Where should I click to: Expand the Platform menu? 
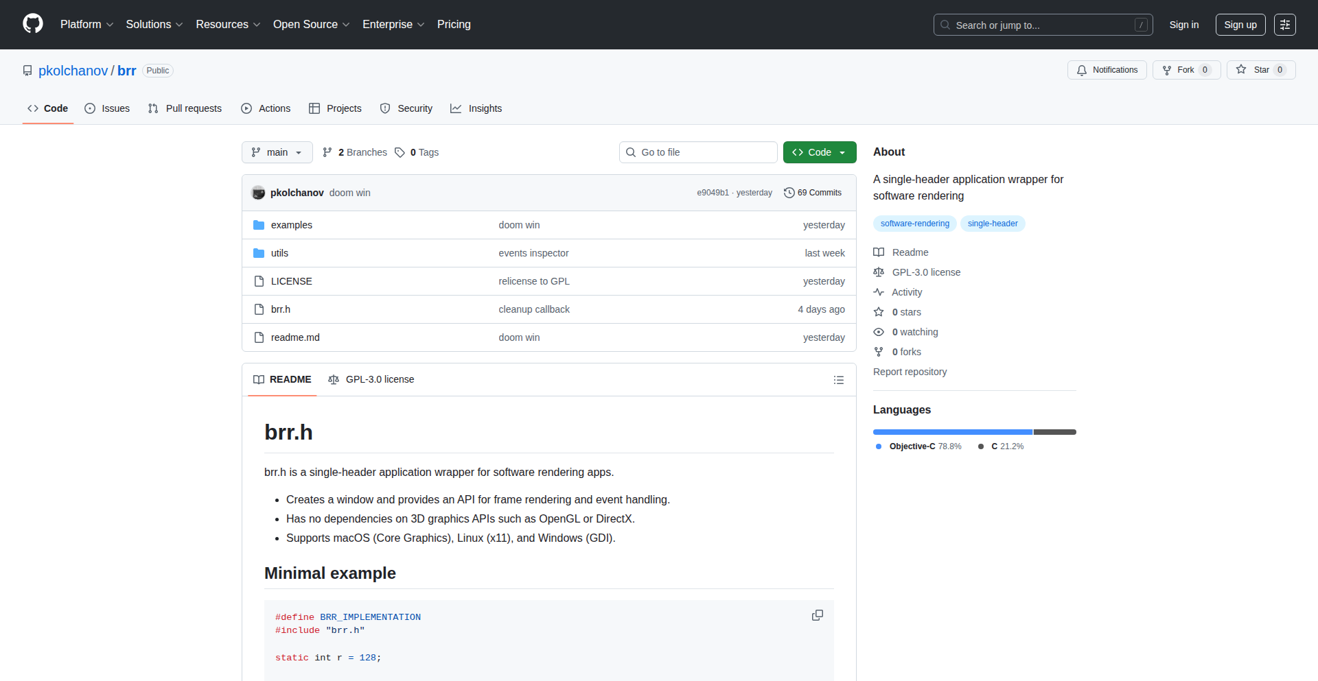86,25
